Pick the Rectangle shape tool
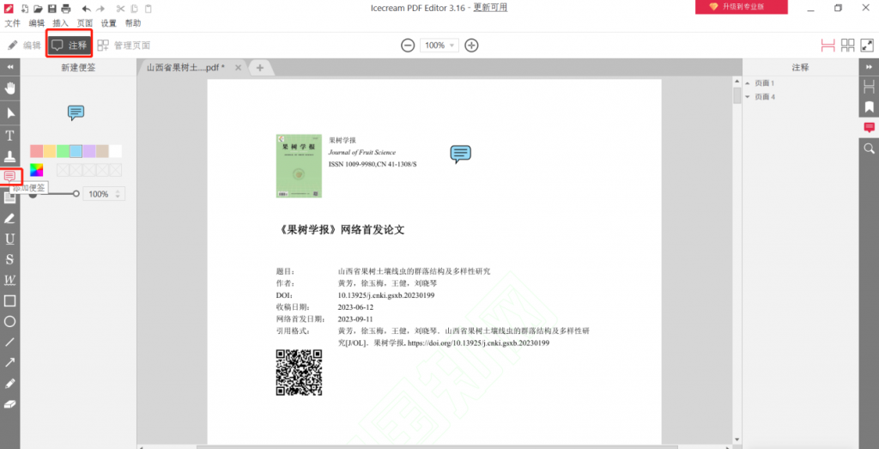This screenshot has width=879, height=449. [x=10, y=300]
